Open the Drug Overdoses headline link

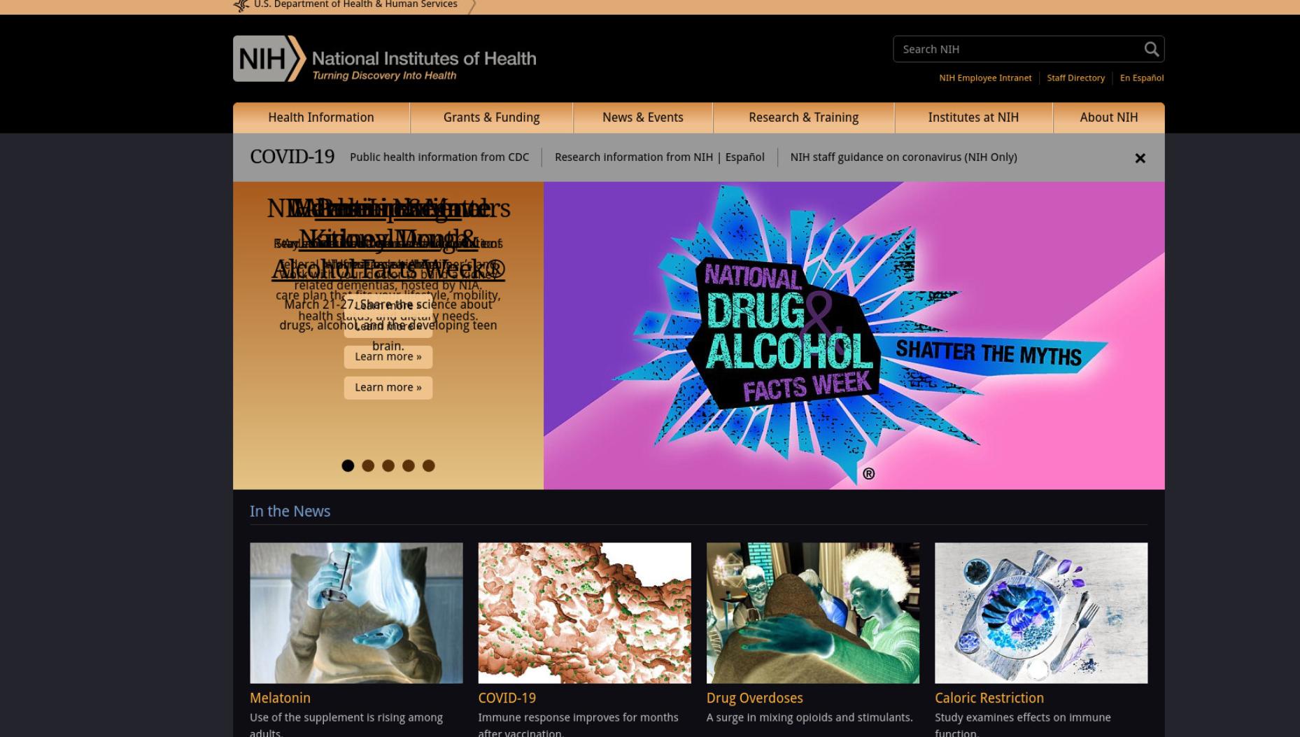click(x=754, y=698)
